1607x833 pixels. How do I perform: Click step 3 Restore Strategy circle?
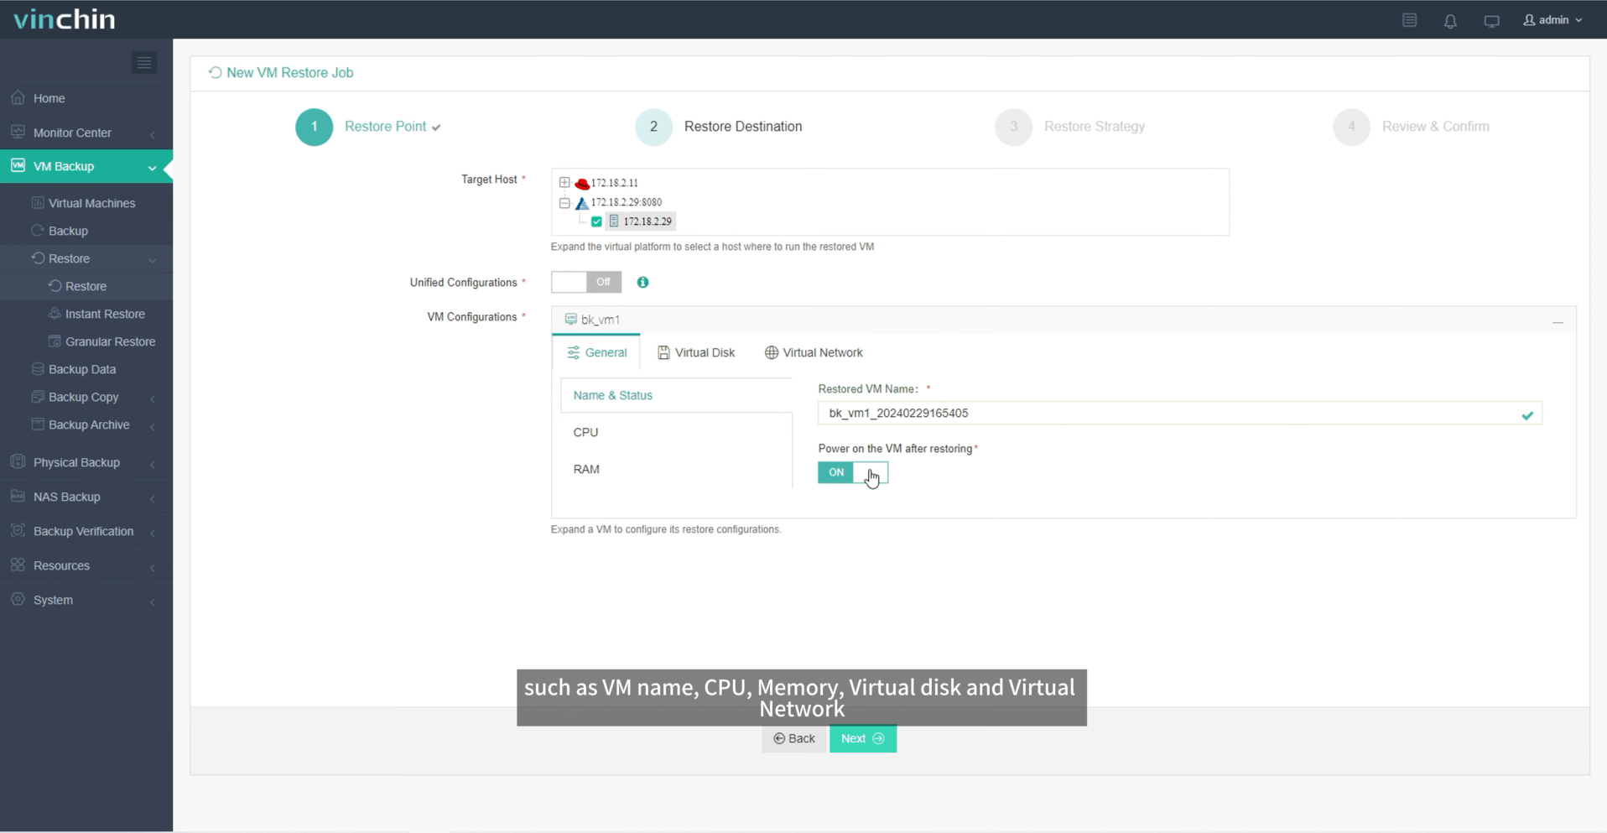coord(1013,127)
